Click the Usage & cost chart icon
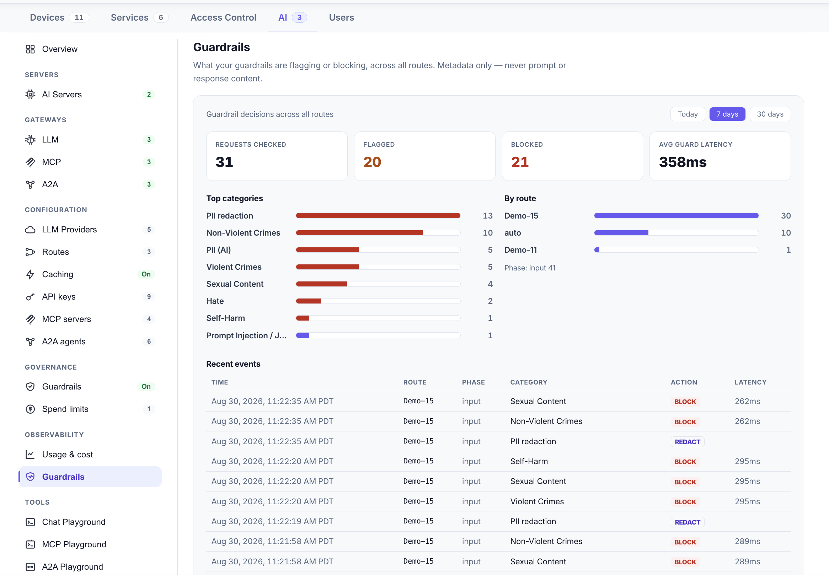This screenshot has height=575, width=829. click(x=30, y=454)
